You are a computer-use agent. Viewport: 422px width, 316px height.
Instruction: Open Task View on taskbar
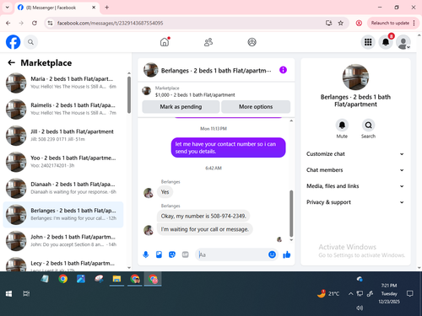(x=26, y=294)
